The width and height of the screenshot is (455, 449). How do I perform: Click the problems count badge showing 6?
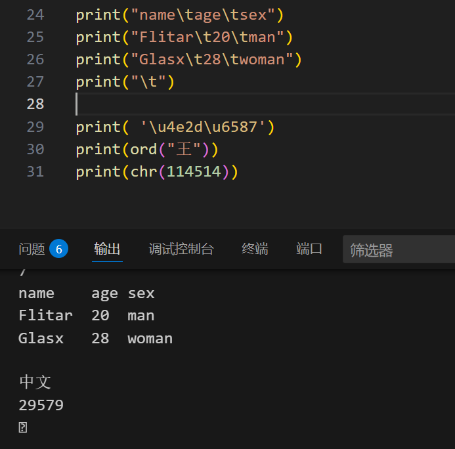click(58, 249)
